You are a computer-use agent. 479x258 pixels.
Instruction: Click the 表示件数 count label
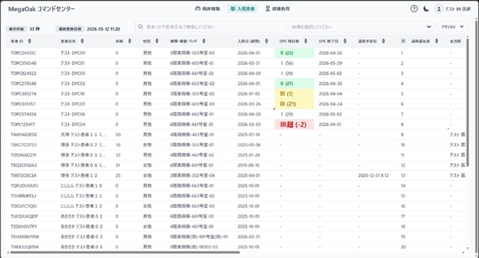pos(16,29)
